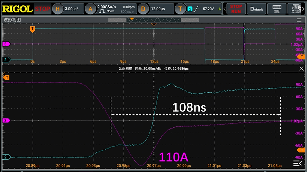307x172 pixels.
Task: Open the acquisition A settings
Action: click(x=90, y=9)
